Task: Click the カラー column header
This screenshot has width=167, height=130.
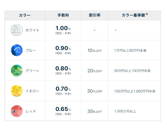Action: 25,15
